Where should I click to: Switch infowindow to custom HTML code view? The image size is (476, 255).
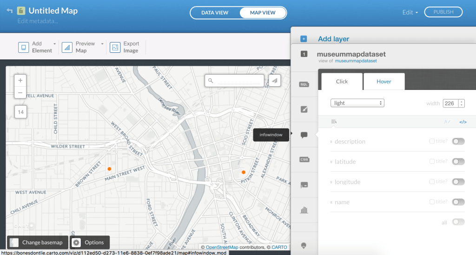pyautogui.click(x=463, y=122)
